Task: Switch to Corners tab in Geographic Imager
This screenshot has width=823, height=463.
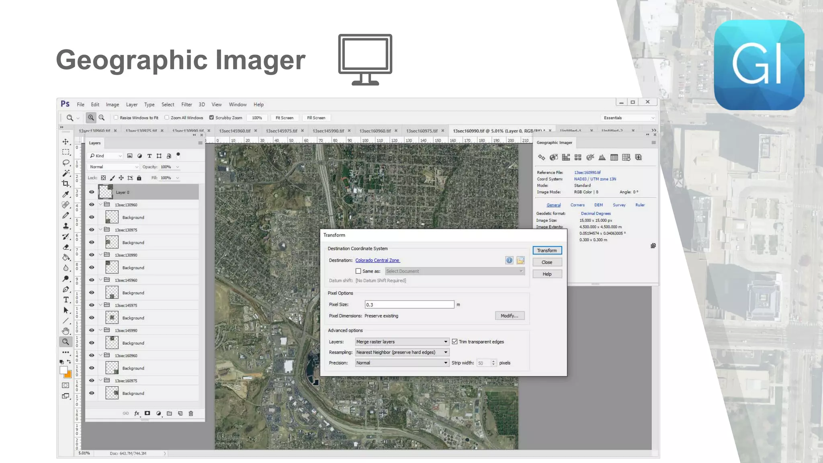Action: 577,205
